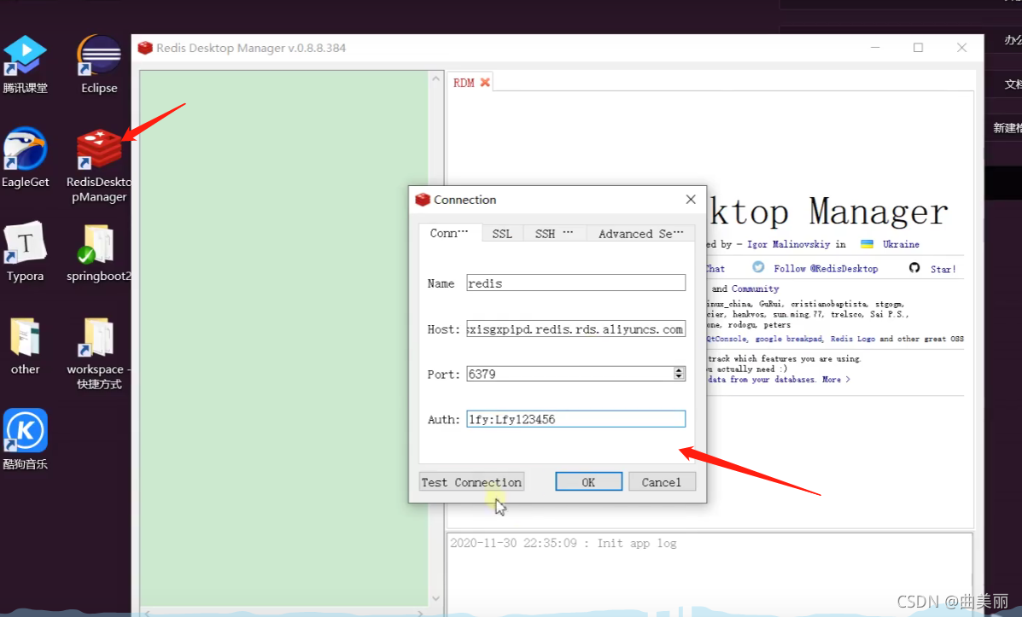
Task: Click the Host input field
Action: (x=575, y=329)
